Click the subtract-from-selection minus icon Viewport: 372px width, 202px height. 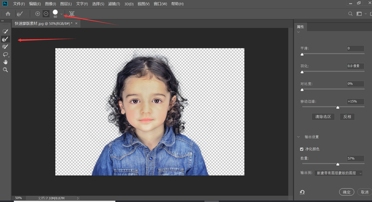coord(46,14)
